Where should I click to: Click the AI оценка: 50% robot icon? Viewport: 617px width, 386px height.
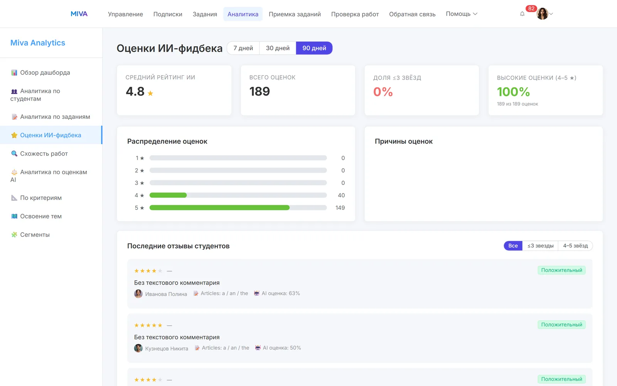[258, 348]
